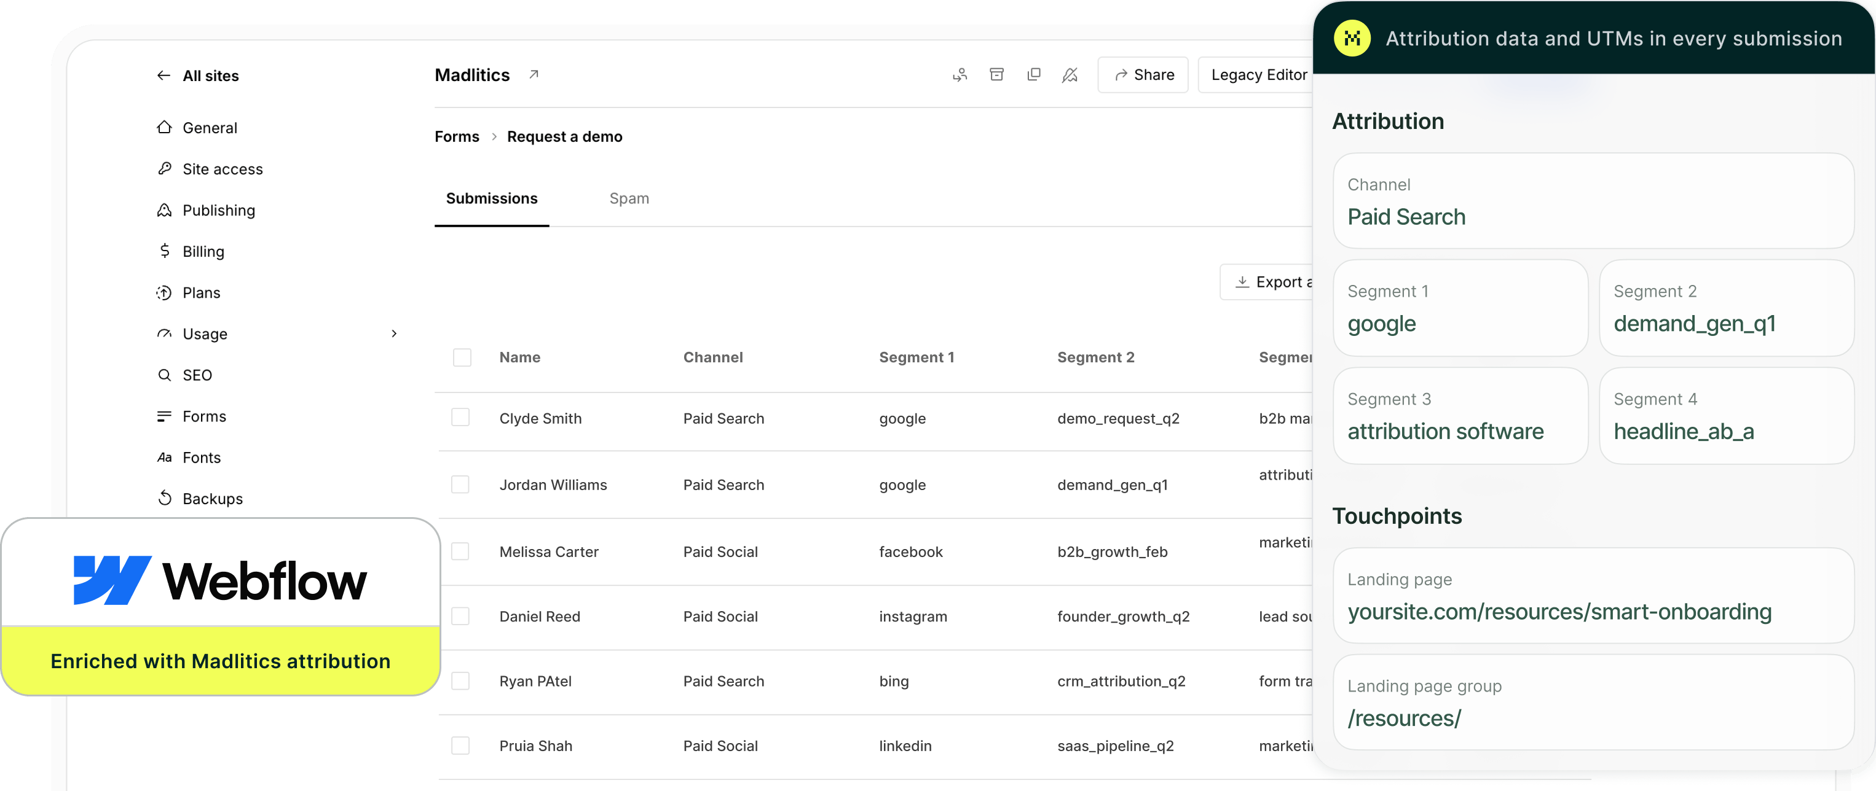Click the Forms breadcrumb link
This screenshot has height=791, width=1876.
pos(457,137)
